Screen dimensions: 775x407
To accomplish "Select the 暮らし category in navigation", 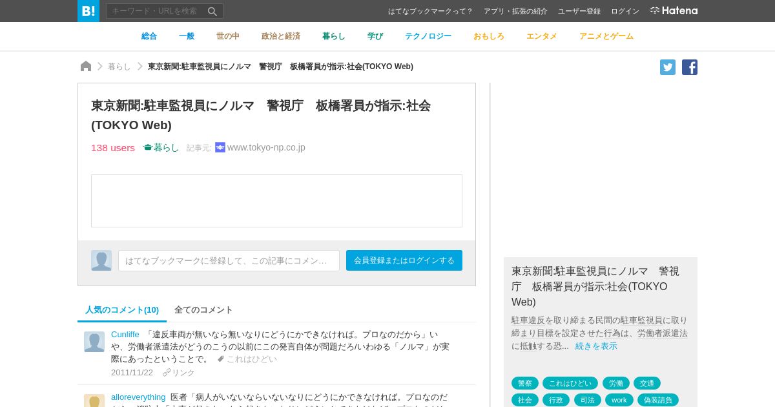I will tap(334, 36).
